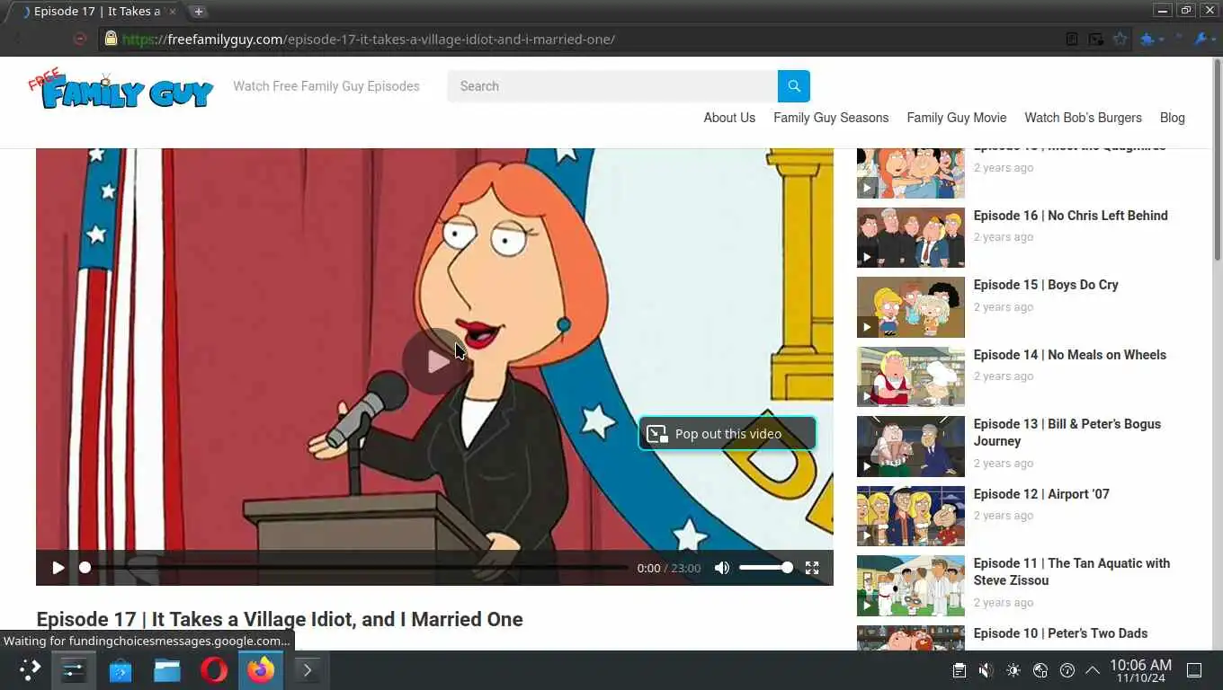Open Episode 12 Airport '07 link
1223x690 pixels.
[x=1041, y=494]
